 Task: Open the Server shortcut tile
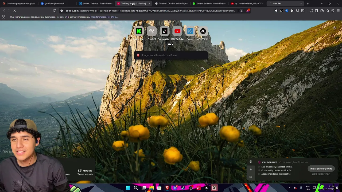190,31
